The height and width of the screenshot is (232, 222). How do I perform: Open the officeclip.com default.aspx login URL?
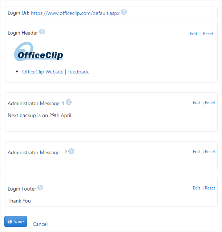75,13
